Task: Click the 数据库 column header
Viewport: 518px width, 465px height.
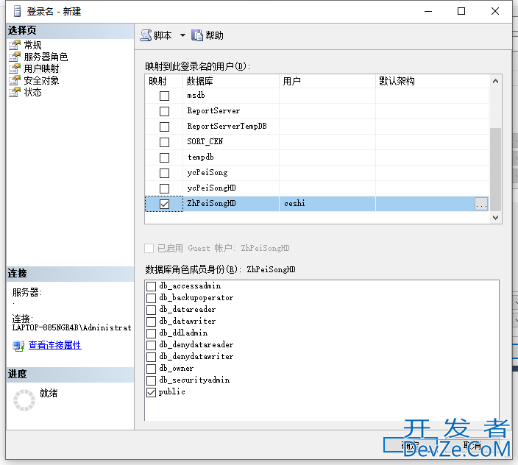Action: 231,81
